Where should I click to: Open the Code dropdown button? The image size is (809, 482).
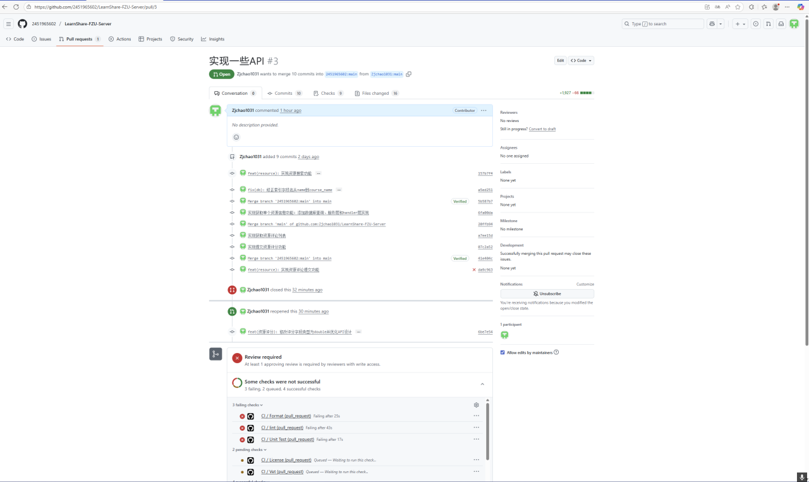pos(581,61)
